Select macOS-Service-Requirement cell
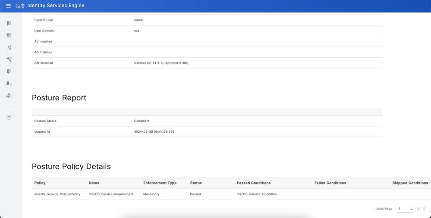This screenshot has width=431, height=218. click(111, 194)
